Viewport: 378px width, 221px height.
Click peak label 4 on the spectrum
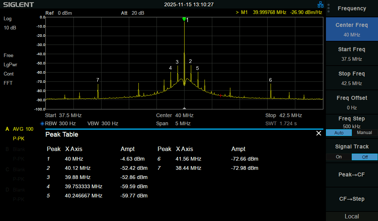click(x=171, y=68)
